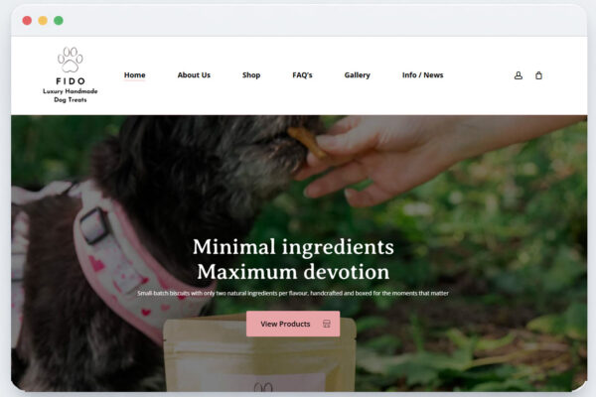This screenshot has width=596, height=397.
Task: Click the pink View Products button
Action: click(293, 324)
